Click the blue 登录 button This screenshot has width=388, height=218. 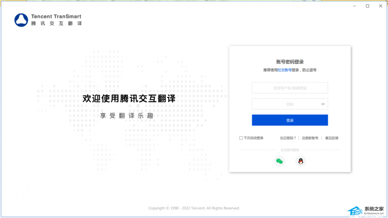pyautogui.click(x=290, y=120)
